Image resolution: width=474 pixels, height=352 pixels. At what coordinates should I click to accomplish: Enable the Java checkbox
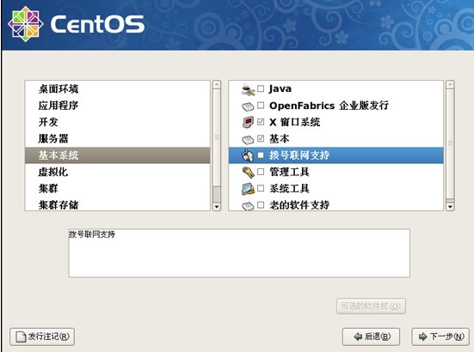tap(261, 88)
